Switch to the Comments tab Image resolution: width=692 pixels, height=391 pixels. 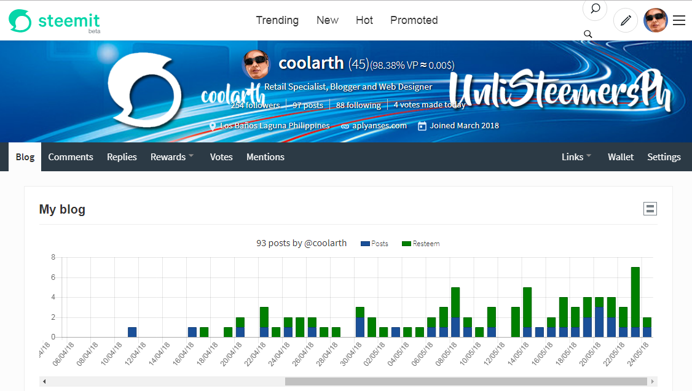point(71,157)
